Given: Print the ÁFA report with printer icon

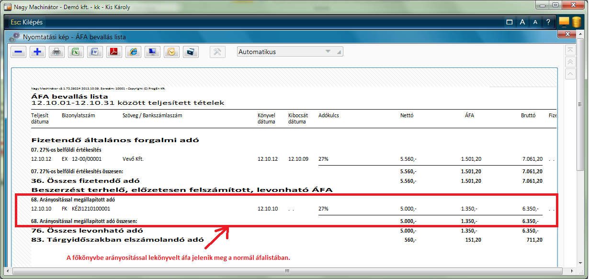Looking at the screenshot, I should (57, 52).
